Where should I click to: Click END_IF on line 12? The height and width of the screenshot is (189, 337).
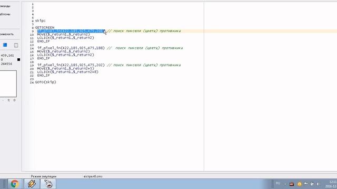(x=43, y=41)
